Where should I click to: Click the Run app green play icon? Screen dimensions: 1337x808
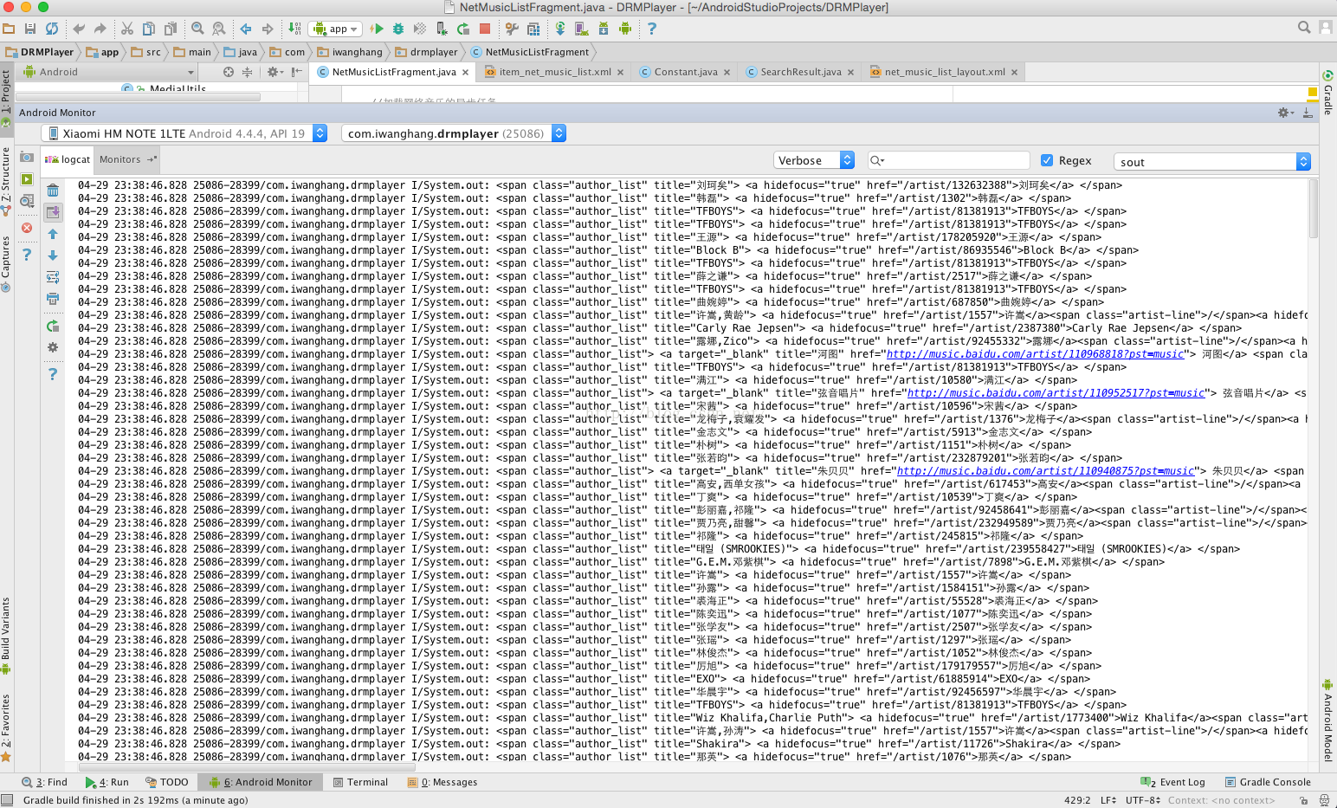click(377, 29)
